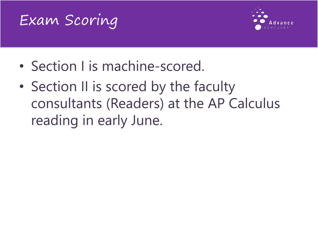The height and width of the screenshot is (238, 318).
Task: Click the word "Advance" in the logo
Action: point(281,23)
